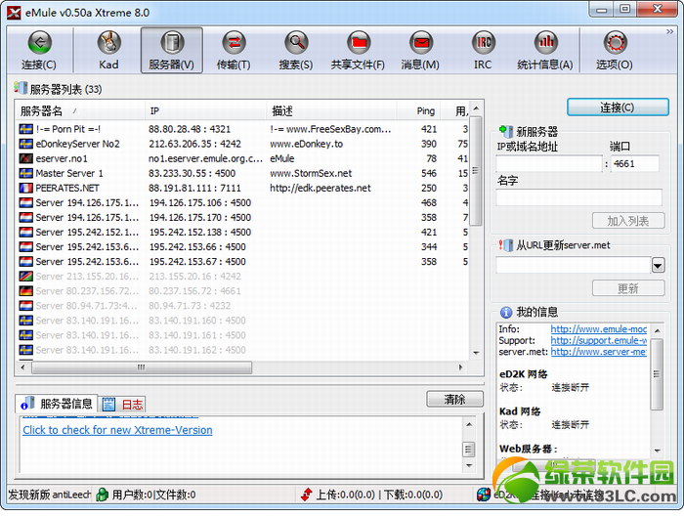The height and width of the screenshot is (517, 684).
Task: Click My Info panel scrollbar down arrow
Action: 657,451
